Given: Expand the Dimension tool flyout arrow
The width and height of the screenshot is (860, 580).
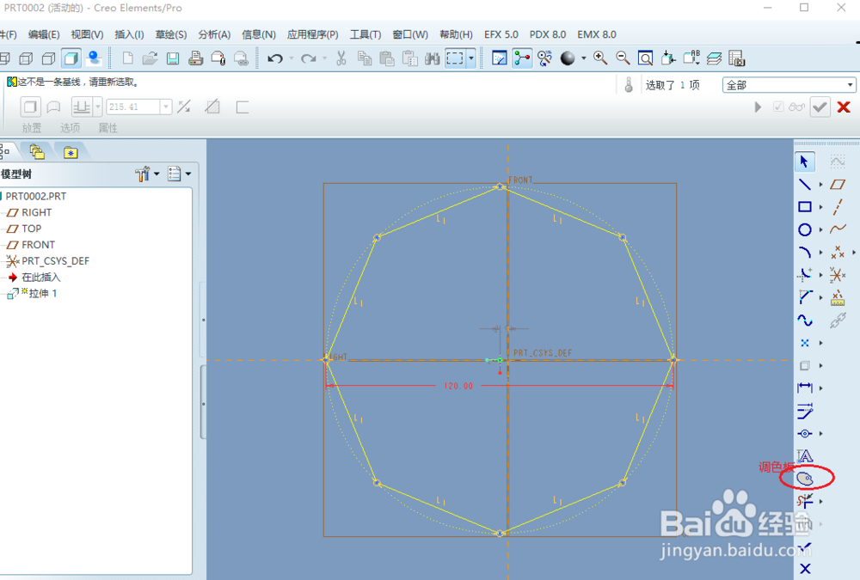Looking at the screenshot, I should [x=821, y=388].
